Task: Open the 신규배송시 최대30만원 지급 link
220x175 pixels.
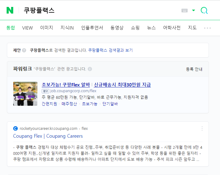Action: (x=122, y=85)
